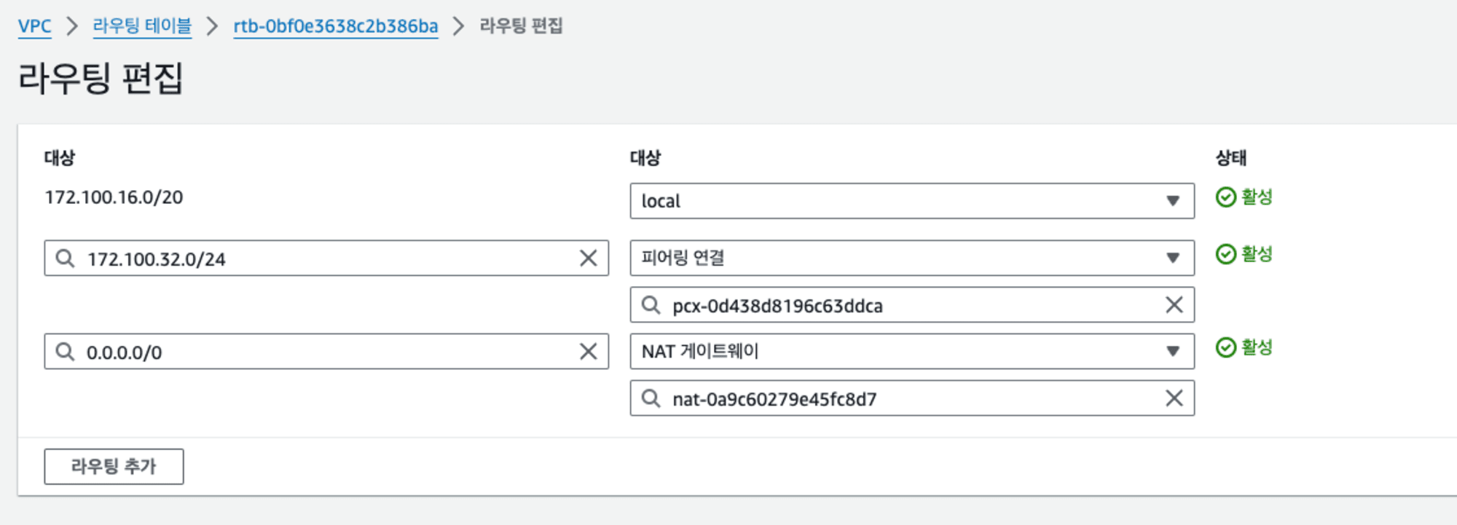Clear the pcx-0d438d8196c63ddca peering target
The height and width of the screenshot is (525, 1457).
[1174, 304]
